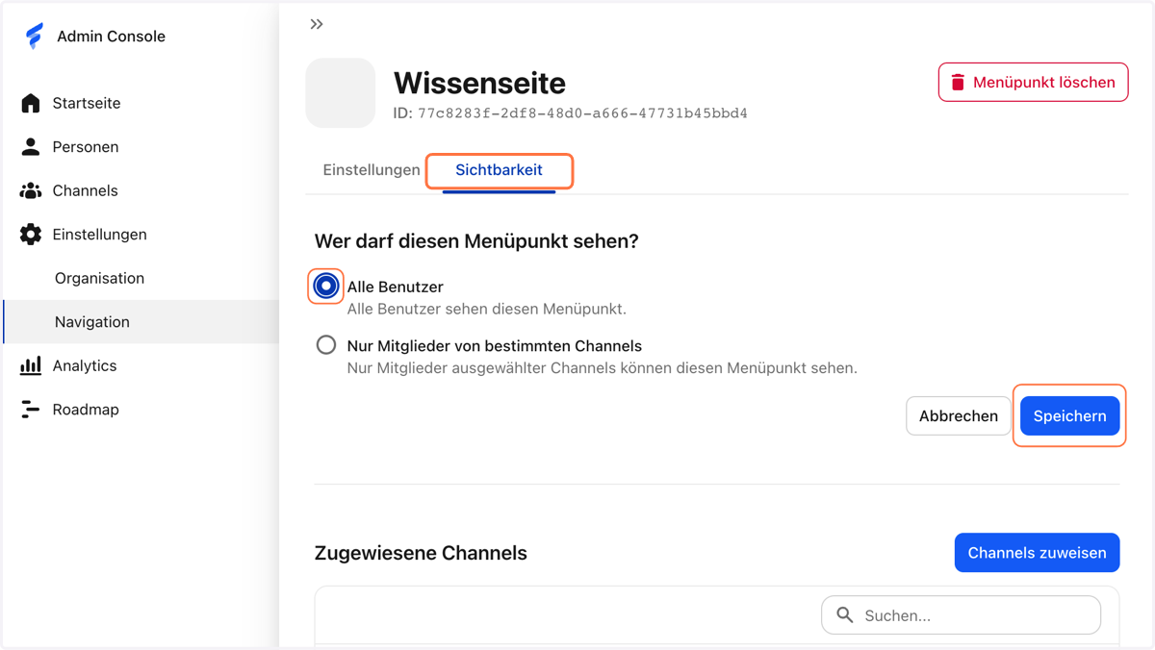
Task: Click the Admin Console title
Action: point(111,37)
